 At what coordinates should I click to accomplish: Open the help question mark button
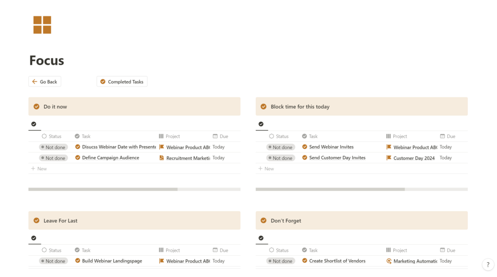click(488, 265)
